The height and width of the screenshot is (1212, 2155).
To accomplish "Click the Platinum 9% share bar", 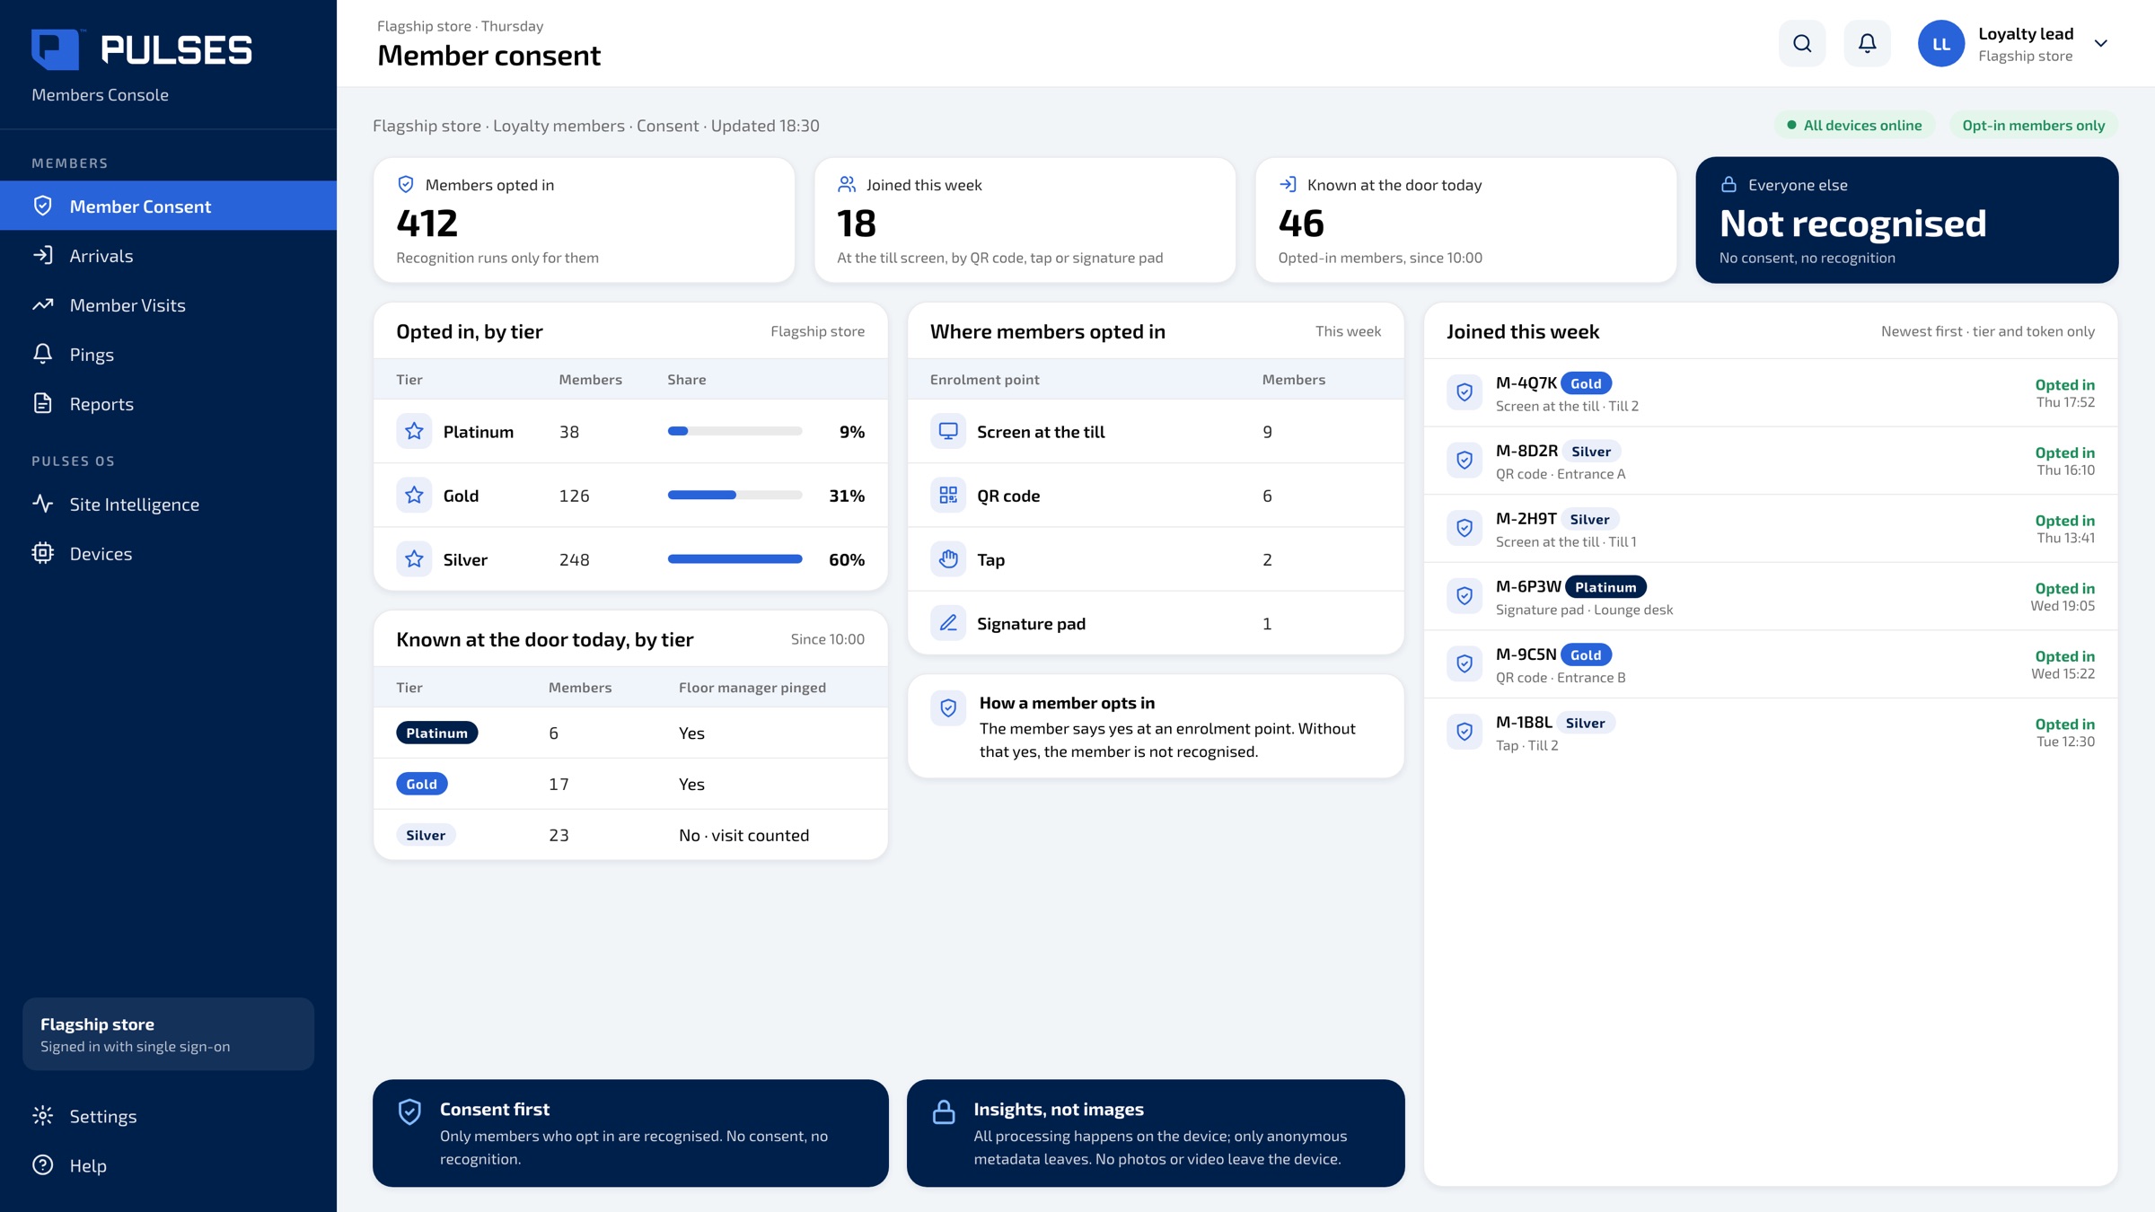I will [734, 431].
